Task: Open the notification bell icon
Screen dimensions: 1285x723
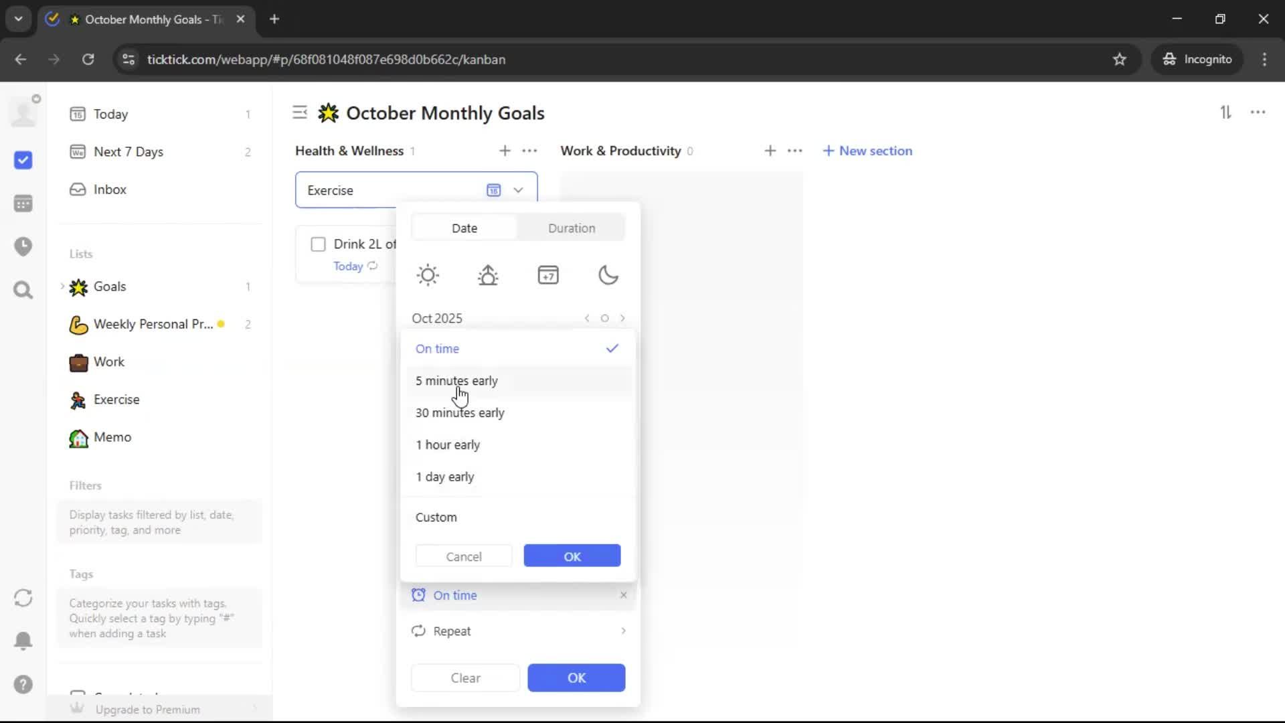Action: coord(23,641)
